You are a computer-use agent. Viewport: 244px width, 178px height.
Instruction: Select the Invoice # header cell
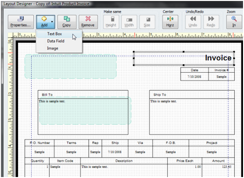(x=222, y=70)
